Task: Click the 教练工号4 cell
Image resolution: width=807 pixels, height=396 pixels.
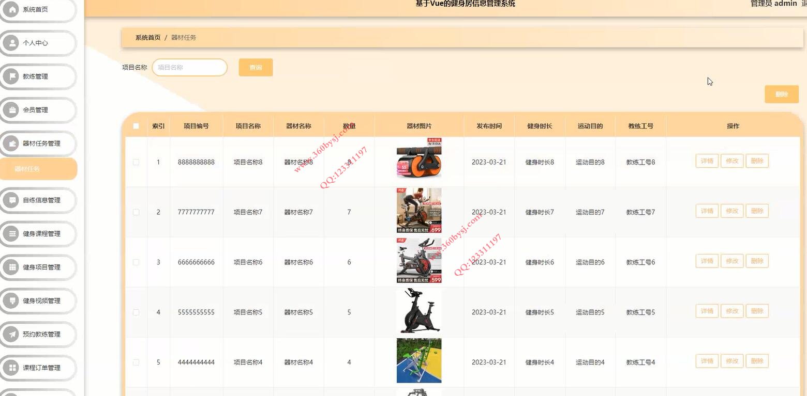Action: 641,362
